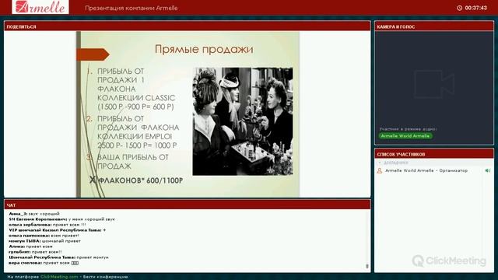Click the clock icon beside the session timer
The width and height of the screenshot is (498, 280).
459,8
